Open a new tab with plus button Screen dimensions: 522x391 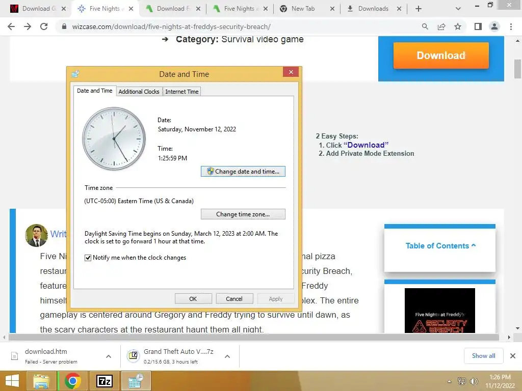click(x=419, y=9)
